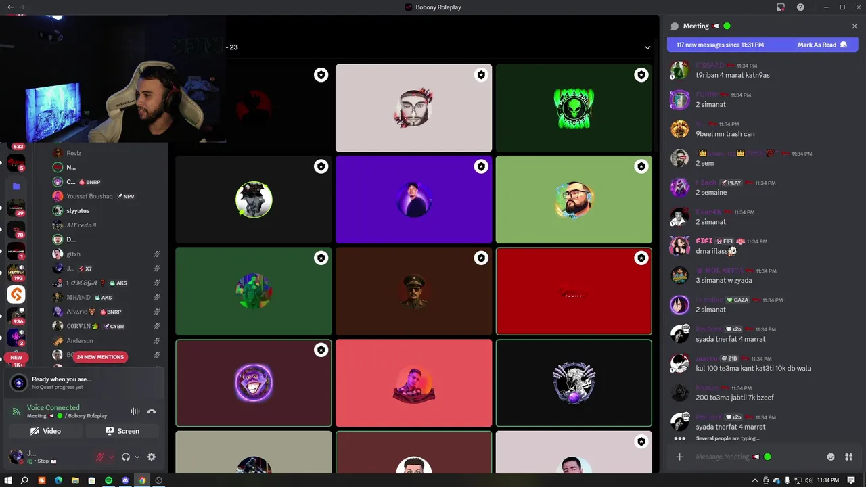Collapse voice grid header chevron
This screenshot has height=487, width=866.
647,47
